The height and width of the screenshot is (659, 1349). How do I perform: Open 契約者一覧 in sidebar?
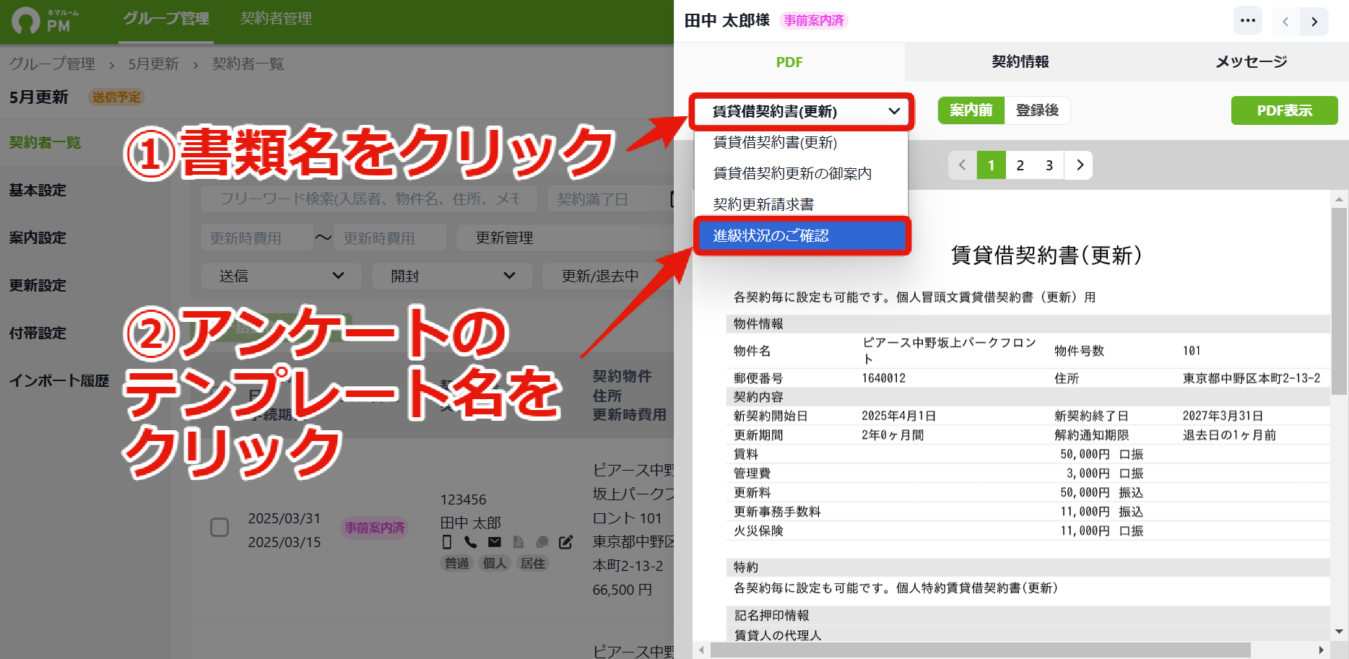pos(45,143)
